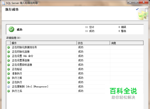Click the 消息 column header
The height and width of the screenshot is (109, 150).
point(127,43)
